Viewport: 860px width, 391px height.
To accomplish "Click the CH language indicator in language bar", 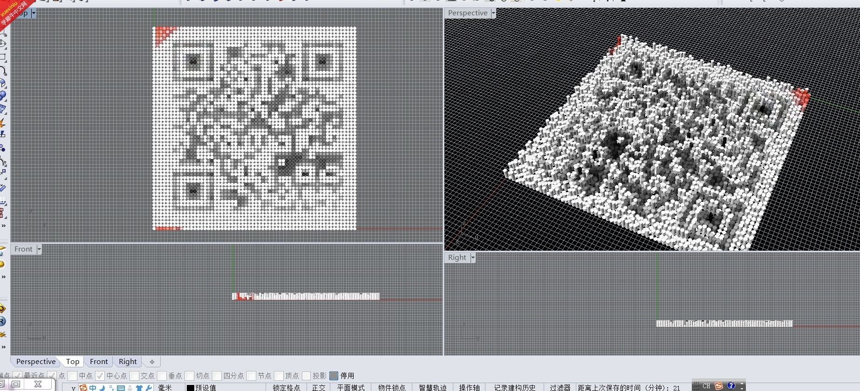I will (706, 386).
